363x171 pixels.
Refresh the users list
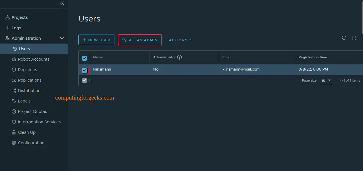[x=354, y=38]
